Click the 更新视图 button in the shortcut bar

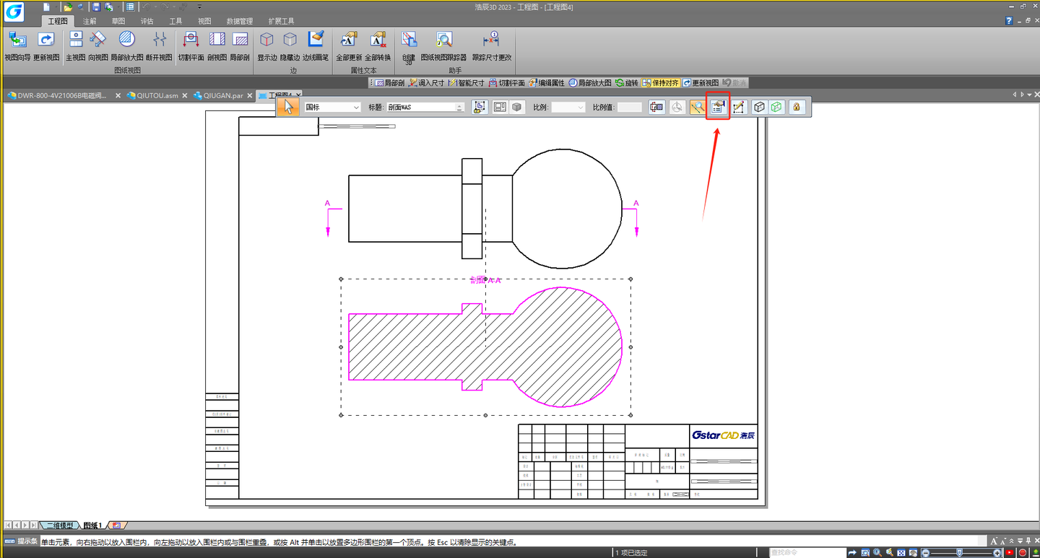[x=701, y=83]
